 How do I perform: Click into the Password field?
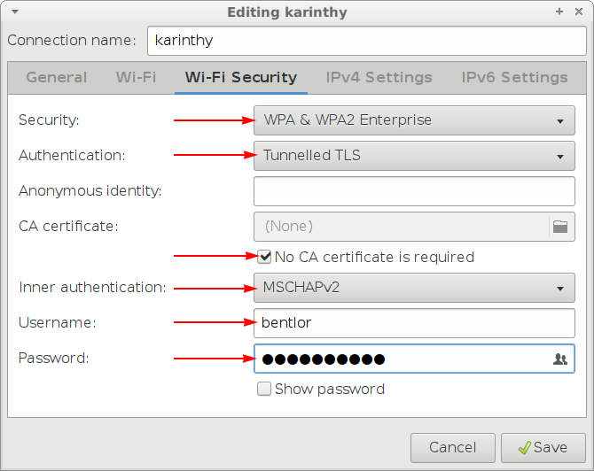tap(399, 359)
